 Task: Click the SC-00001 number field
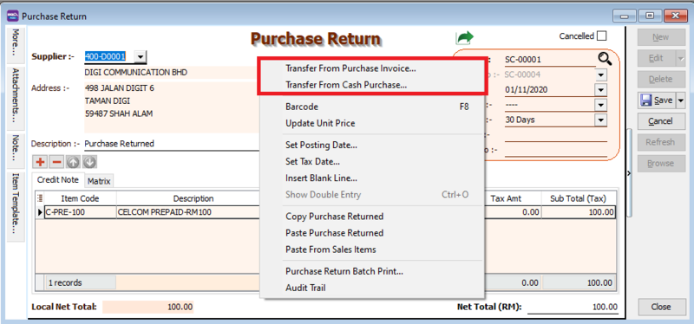[550, 60]
